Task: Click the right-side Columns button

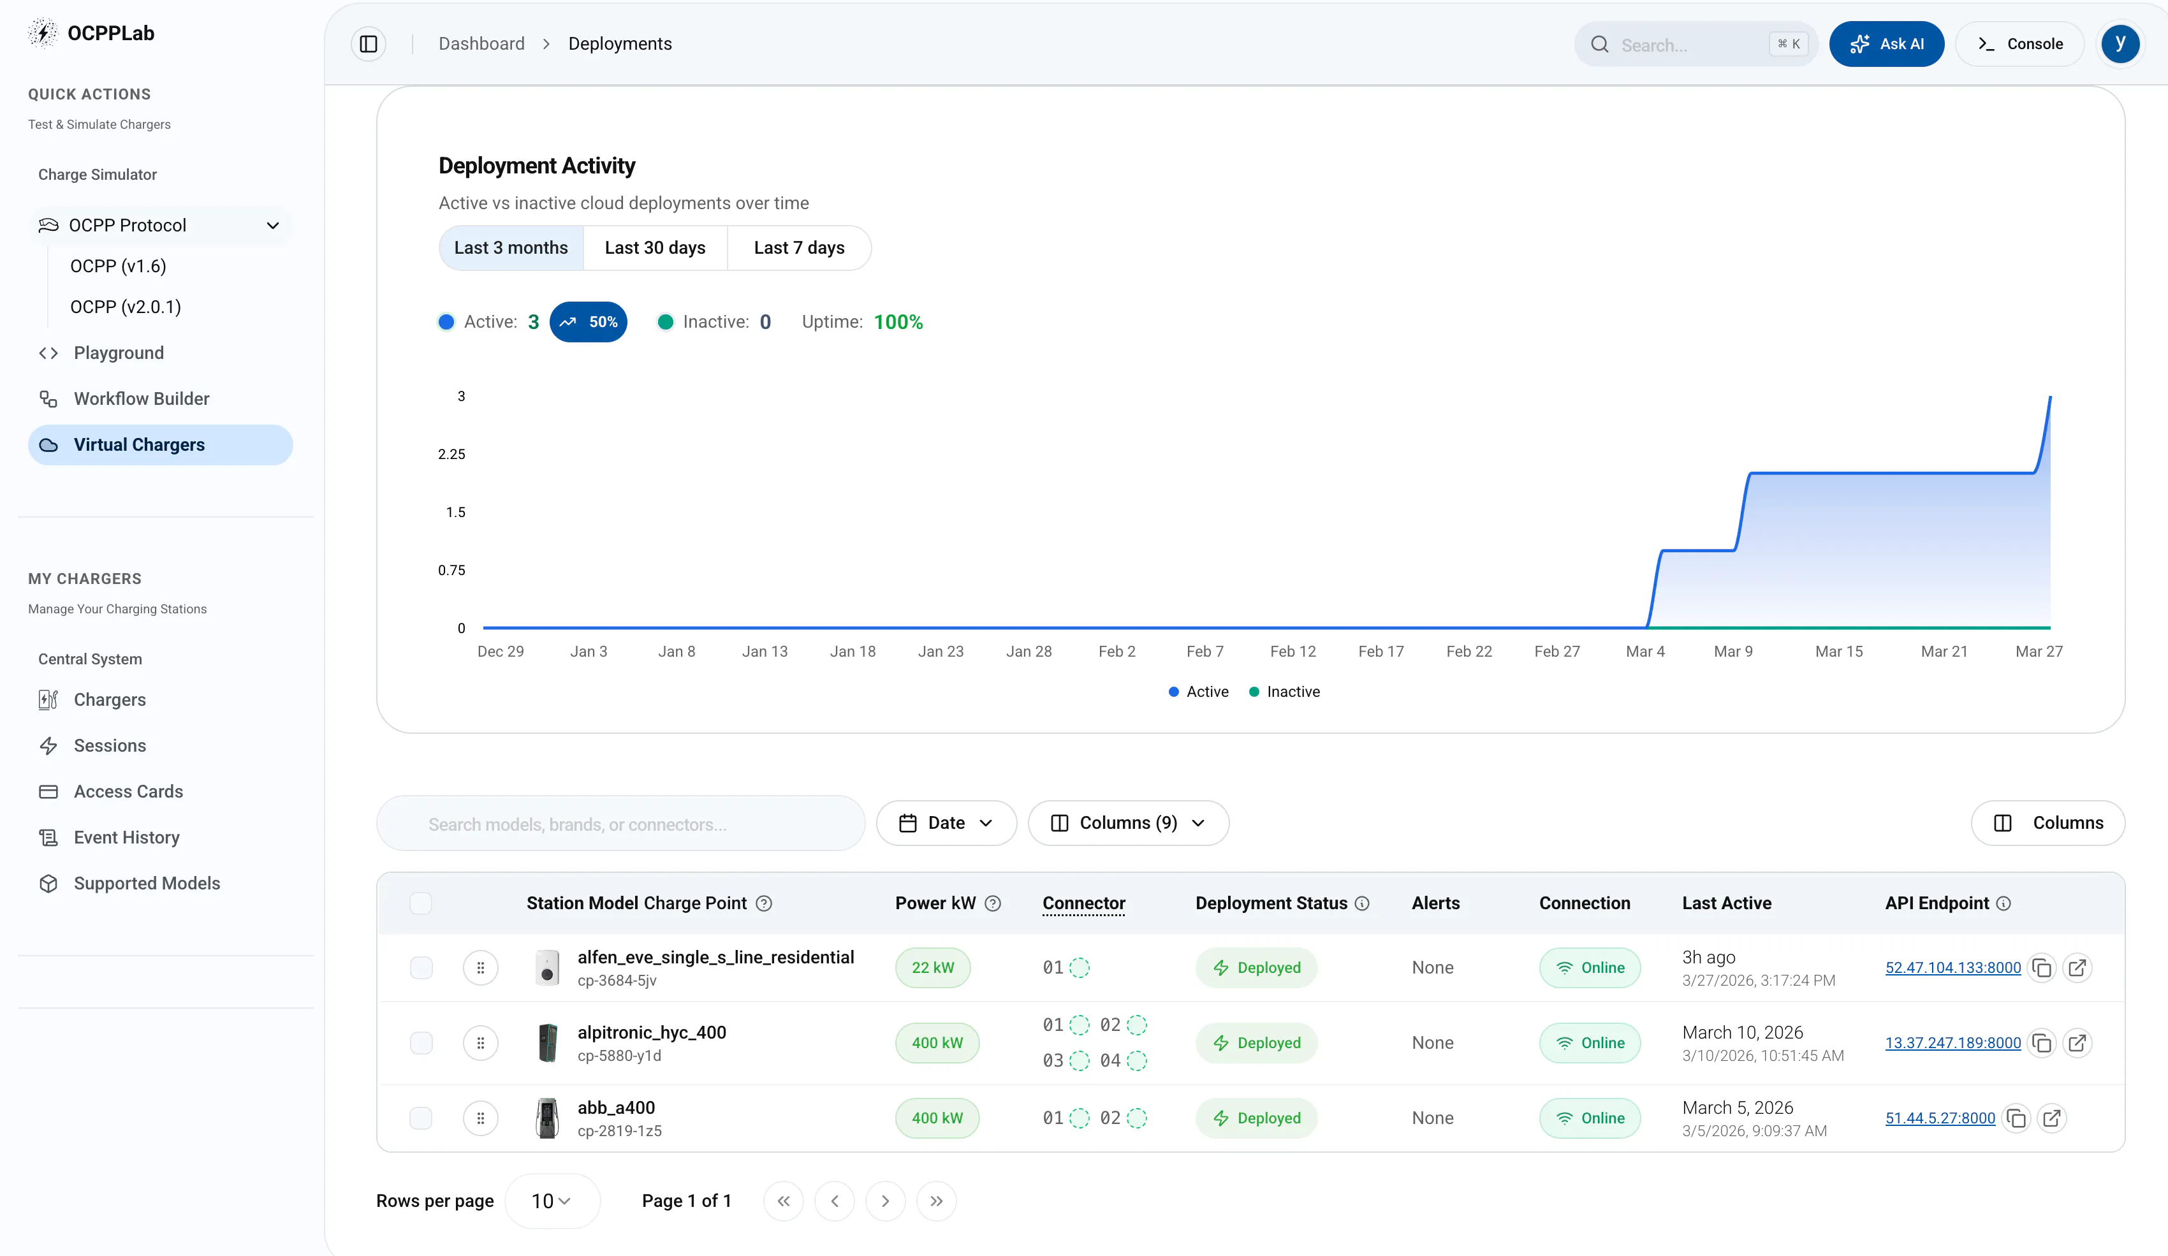Action: 2047,823
